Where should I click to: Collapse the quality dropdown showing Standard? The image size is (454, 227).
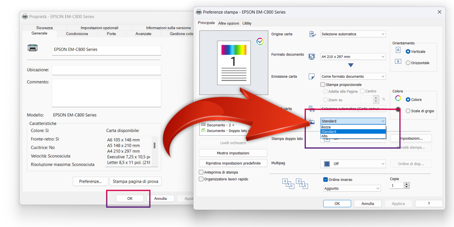coord(353,121)
